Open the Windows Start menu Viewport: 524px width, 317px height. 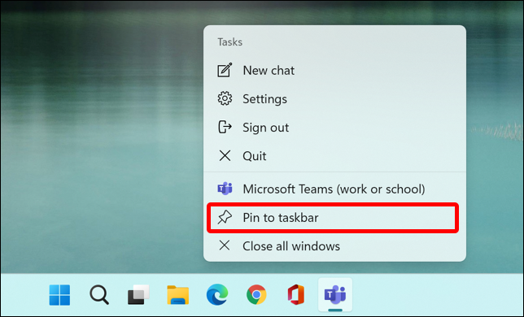coord(59,295)
